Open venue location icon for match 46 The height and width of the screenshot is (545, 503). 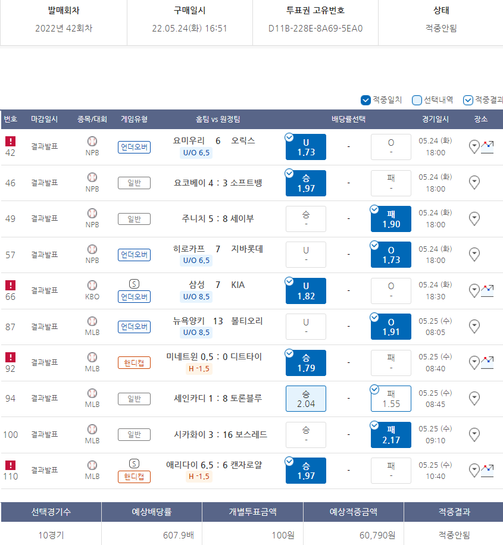tap(474, 183)
